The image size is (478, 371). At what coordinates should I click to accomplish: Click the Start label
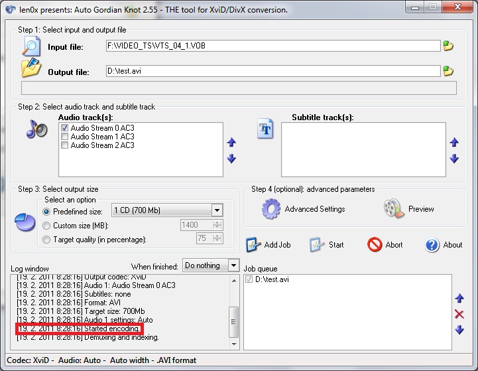pos(336,245)
